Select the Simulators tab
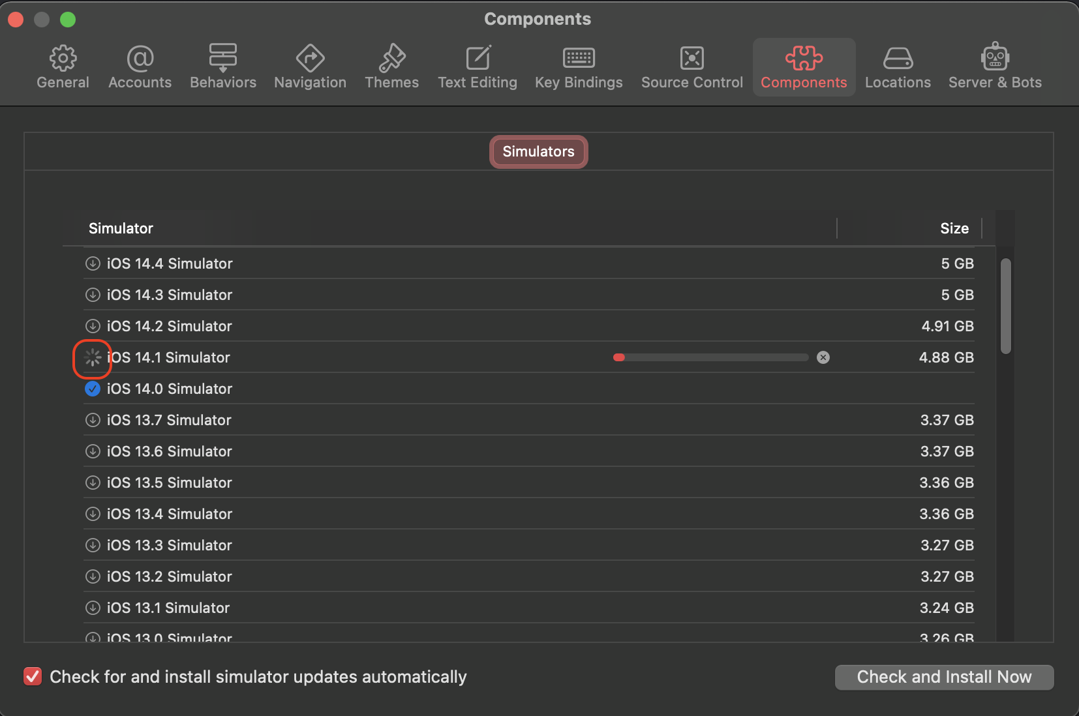1079x716 pixels. point(539,152)
